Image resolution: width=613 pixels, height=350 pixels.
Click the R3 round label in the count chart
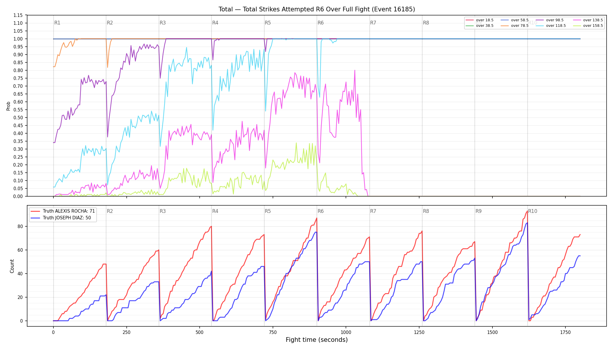point(163,211)
